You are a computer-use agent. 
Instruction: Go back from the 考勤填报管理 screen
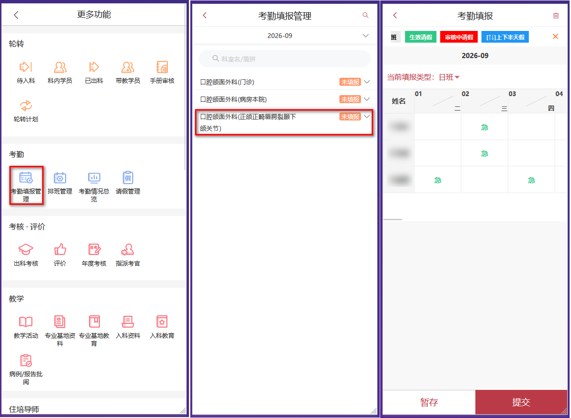(204, 15)
